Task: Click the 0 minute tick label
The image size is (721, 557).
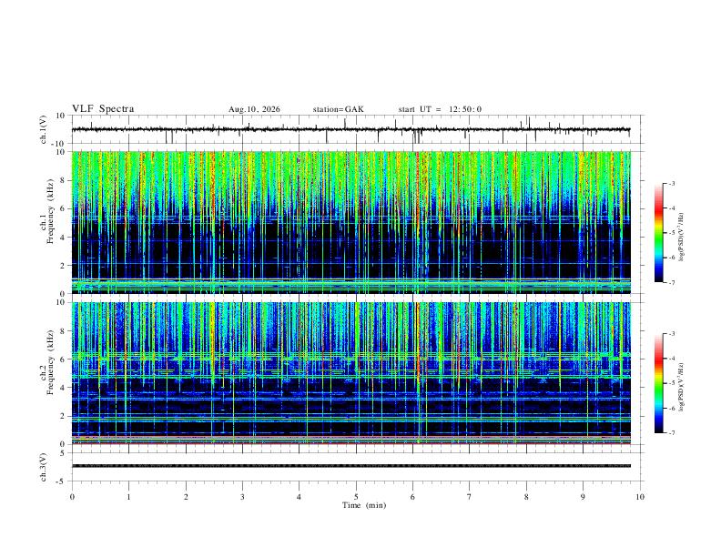Action: 72,497
